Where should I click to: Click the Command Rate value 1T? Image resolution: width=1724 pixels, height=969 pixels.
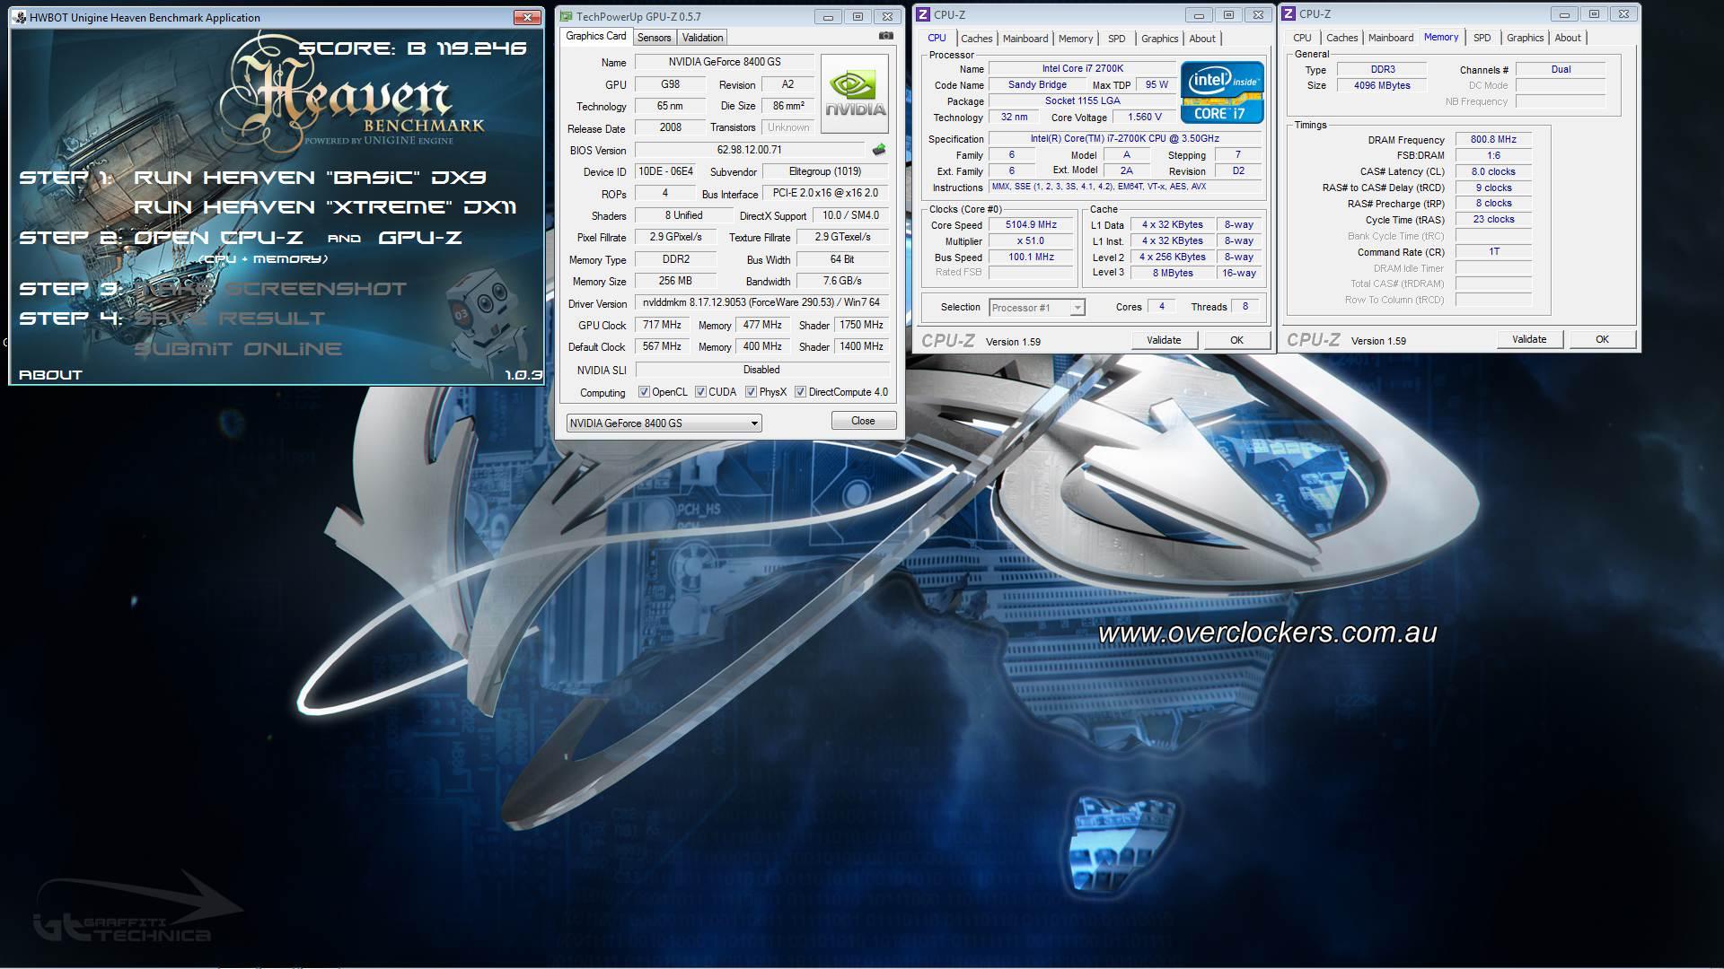coord(1493,252)
